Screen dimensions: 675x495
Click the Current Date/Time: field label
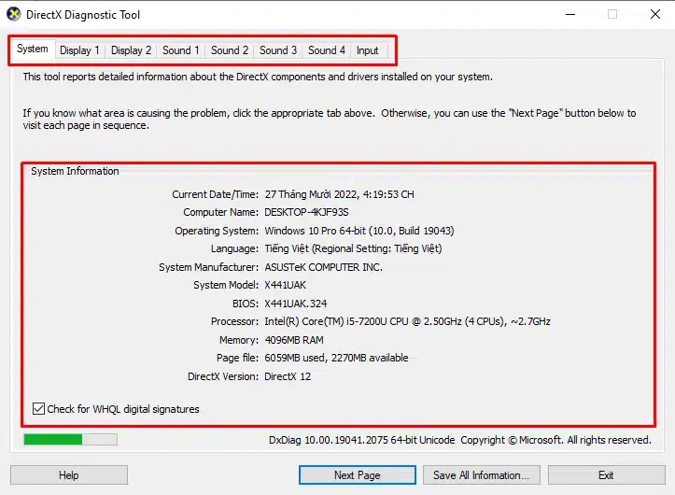pos(216,194)
